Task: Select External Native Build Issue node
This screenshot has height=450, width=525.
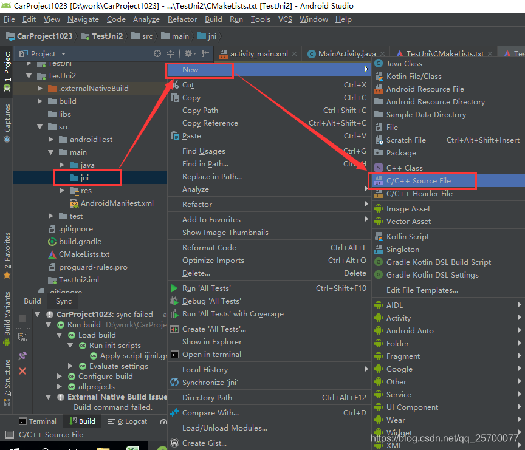Action: (x=117, y=397)
